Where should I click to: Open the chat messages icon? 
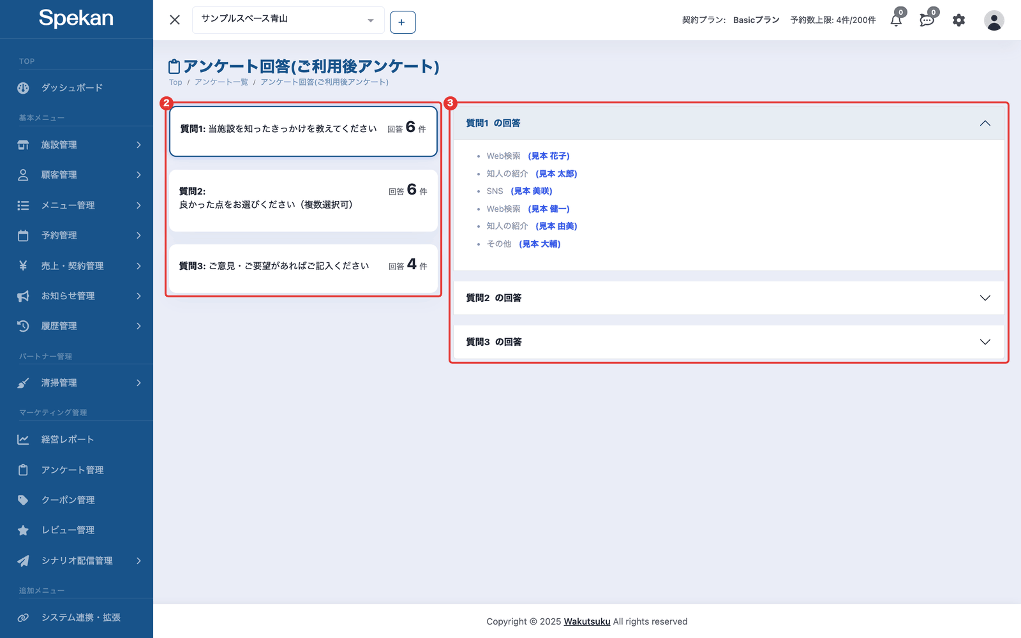coord(927,20)
